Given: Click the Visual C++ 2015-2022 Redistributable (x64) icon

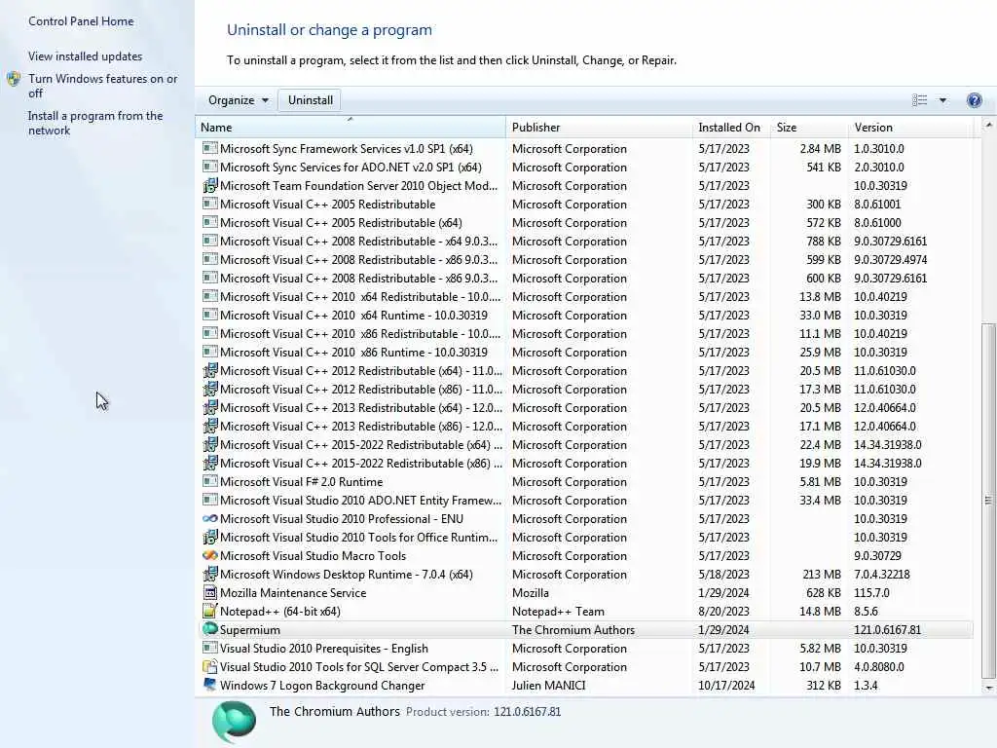Looking at the screenshot, I should 210,444.
